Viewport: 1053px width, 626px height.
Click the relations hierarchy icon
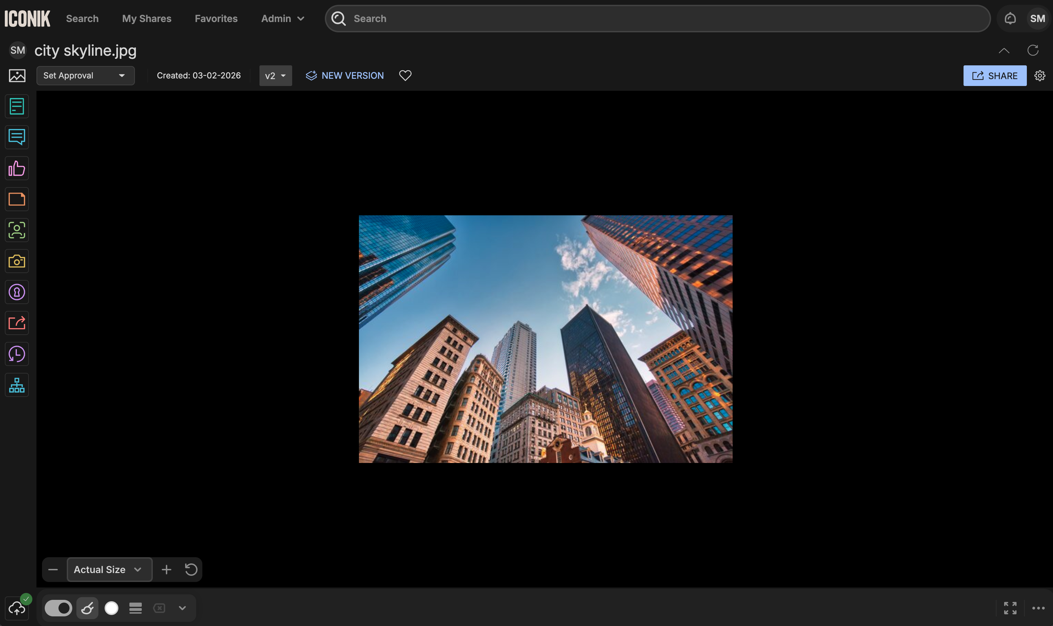coord(17,385)
